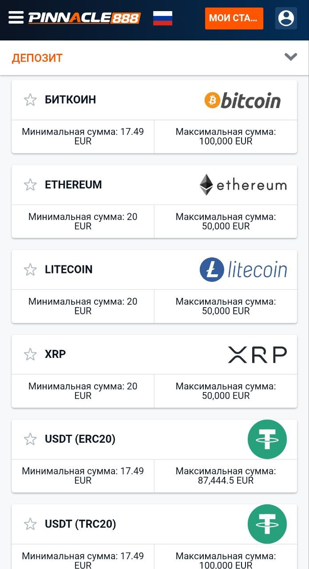Open the user account profile icon
Image resolution: width=309 pixels, height=569 pixels.
click(286, 18)
